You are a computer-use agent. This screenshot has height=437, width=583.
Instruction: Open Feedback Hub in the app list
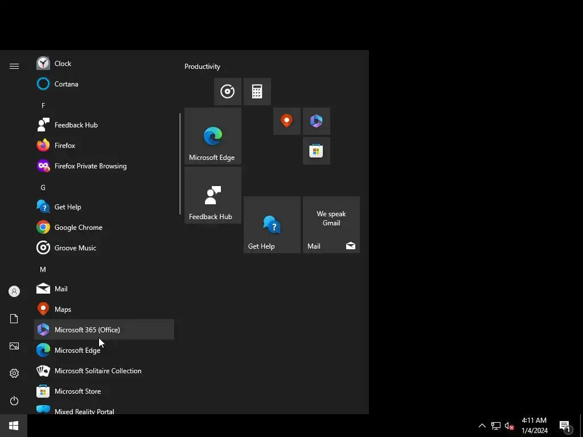tap(104, 125)
